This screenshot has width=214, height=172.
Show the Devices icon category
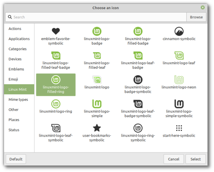(x=19, y=59)
